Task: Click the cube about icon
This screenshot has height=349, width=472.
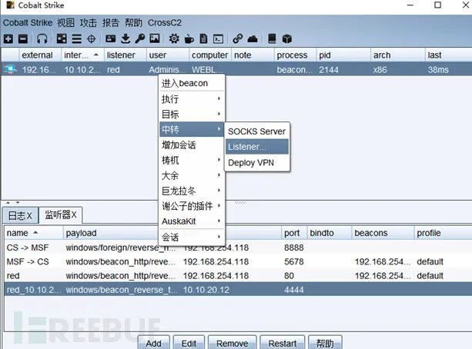Action: 287,38
